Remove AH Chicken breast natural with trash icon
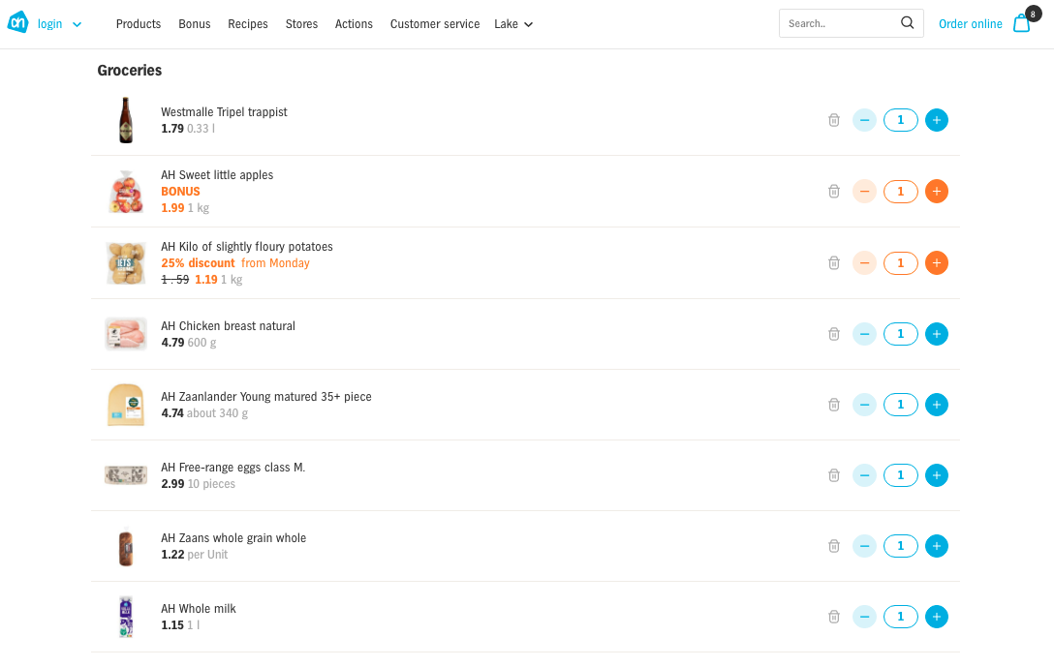 coord(833,334)
